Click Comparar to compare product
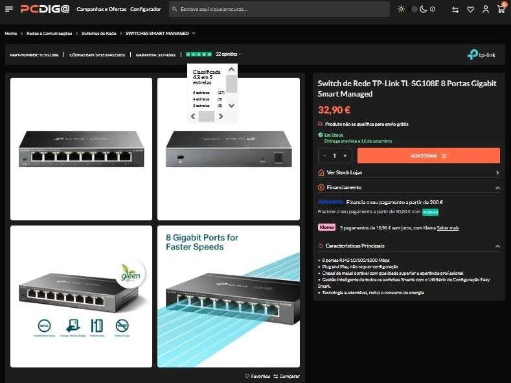This screenshot has height=383, width=511. (286, 376)
